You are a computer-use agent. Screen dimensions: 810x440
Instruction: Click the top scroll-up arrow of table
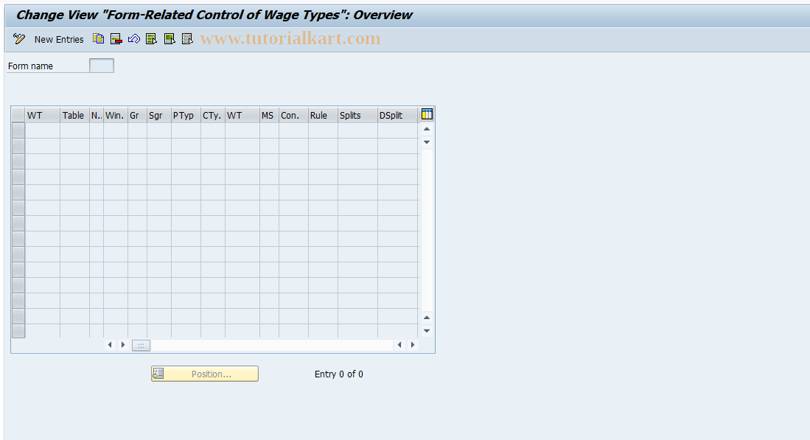pyautogui.click(x=427, y=129)
